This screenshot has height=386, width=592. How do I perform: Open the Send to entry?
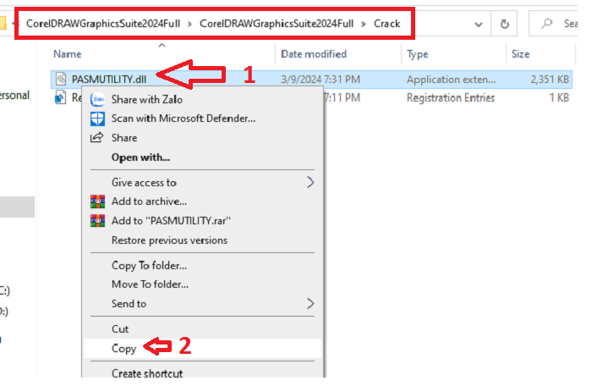click(x=129, y=304)
